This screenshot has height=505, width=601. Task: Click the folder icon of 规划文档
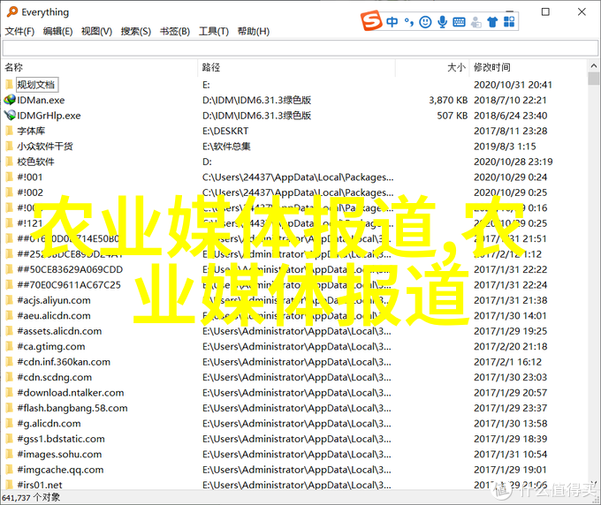point(10,85)
